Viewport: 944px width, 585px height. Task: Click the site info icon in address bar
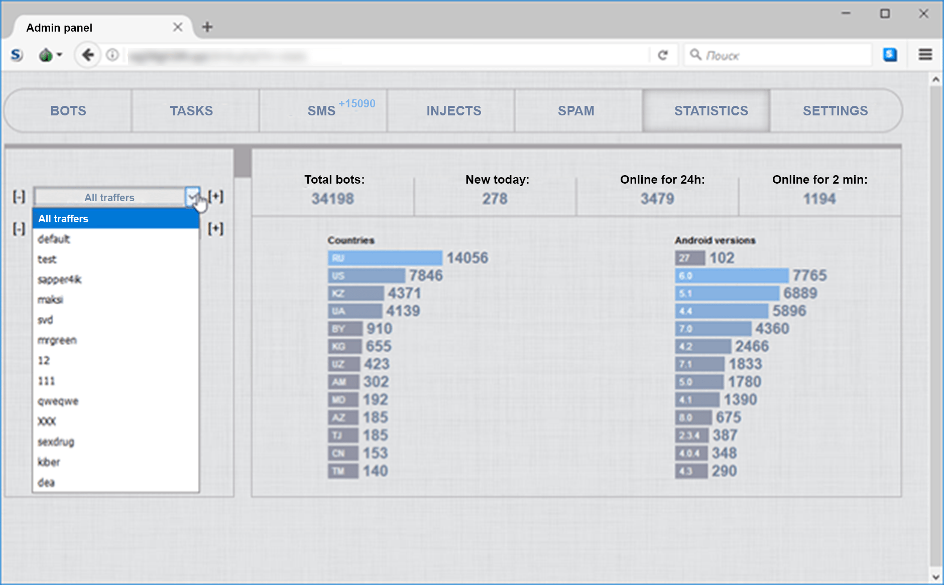pos(112,55)
